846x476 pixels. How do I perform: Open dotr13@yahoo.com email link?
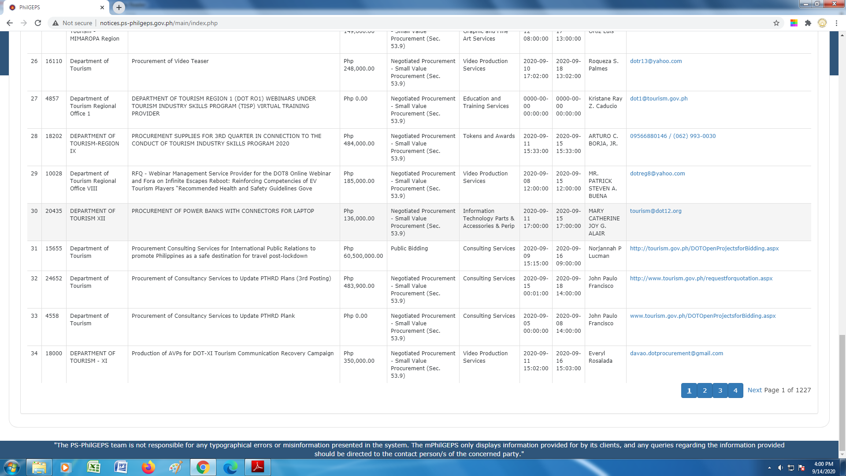[x=656, y=61]
